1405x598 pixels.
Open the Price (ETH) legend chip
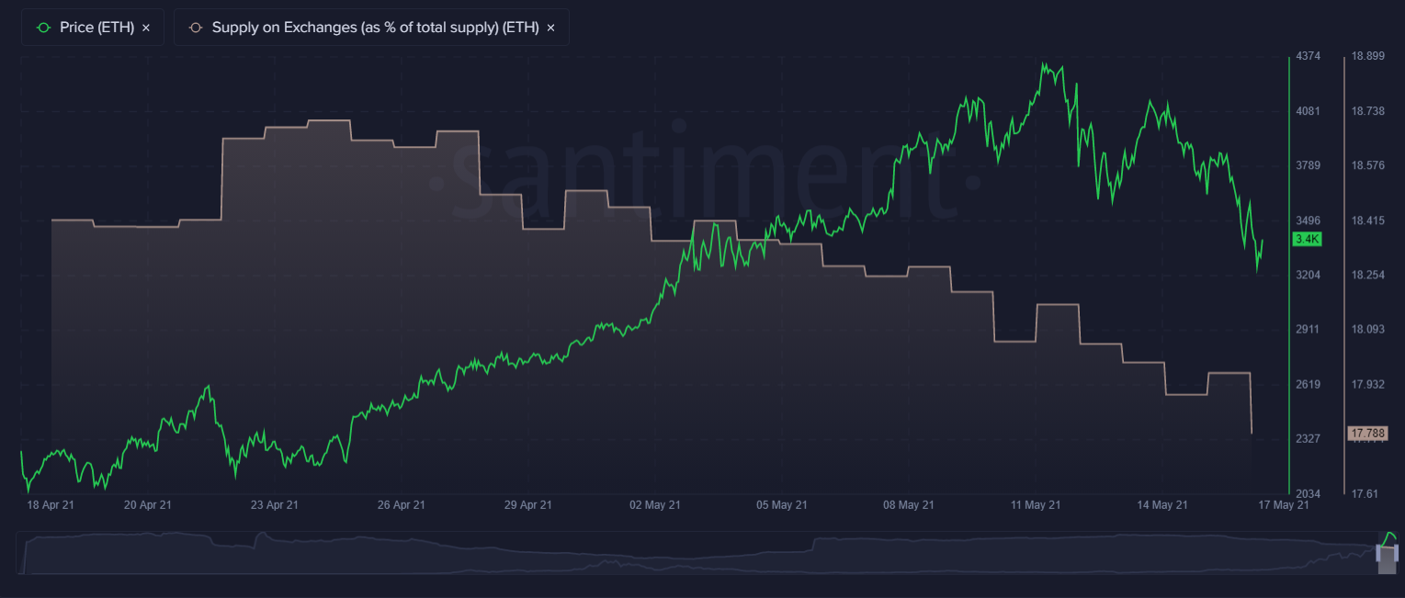92,27
